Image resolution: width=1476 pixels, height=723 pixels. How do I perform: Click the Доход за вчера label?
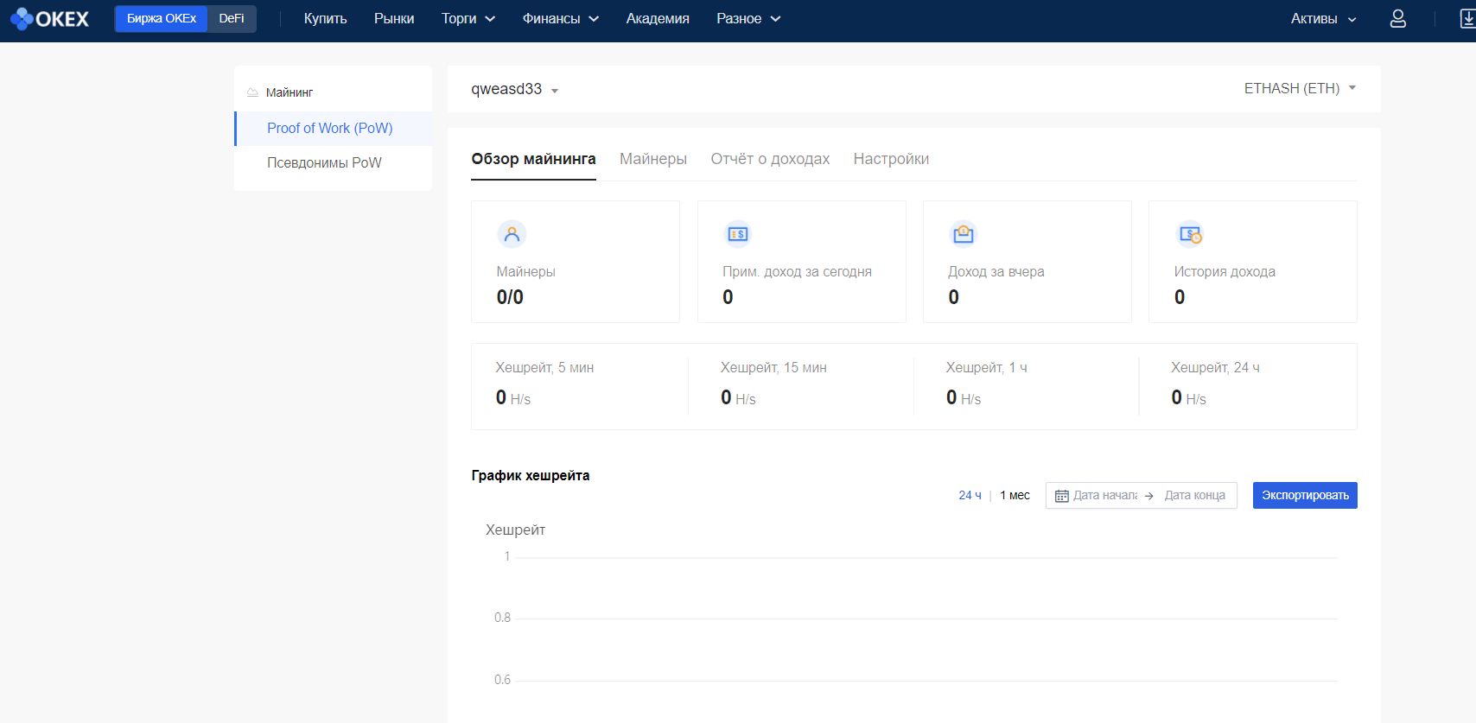[x=996, y=271]
